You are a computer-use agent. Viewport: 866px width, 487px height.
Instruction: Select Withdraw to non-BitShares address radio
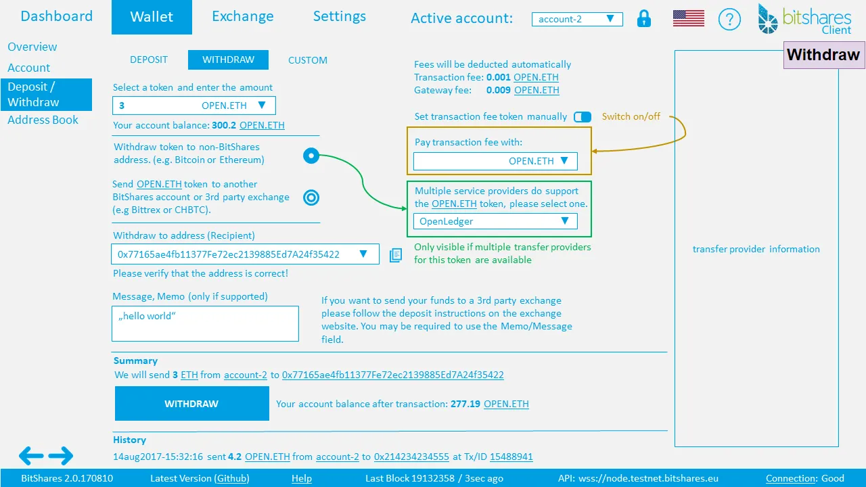click(x=311, y=156)
